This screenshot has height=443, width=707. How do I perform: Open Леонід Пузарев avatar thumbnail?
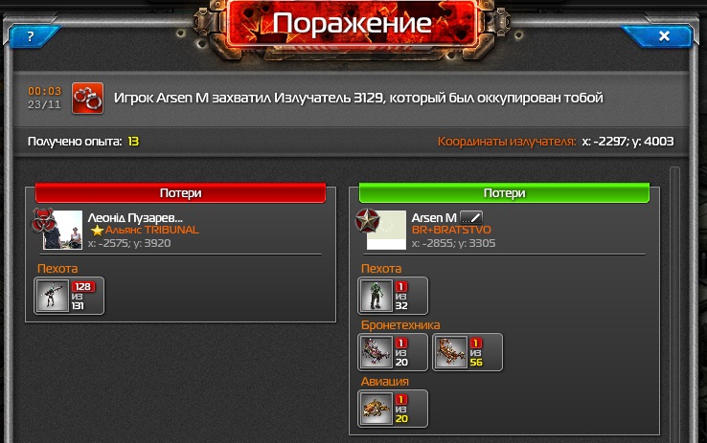pyautogui.click(x=62, y=230)
